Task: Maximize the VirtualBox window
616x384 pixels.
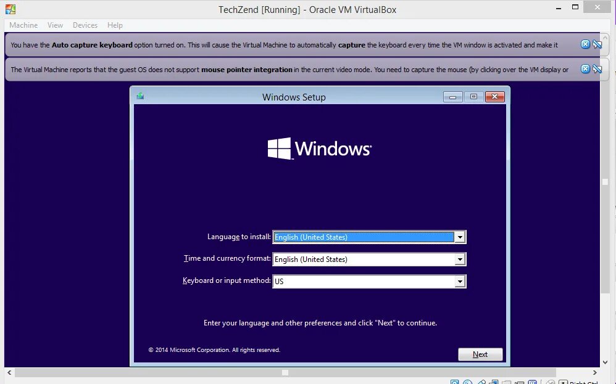Action: pos(575,7)
